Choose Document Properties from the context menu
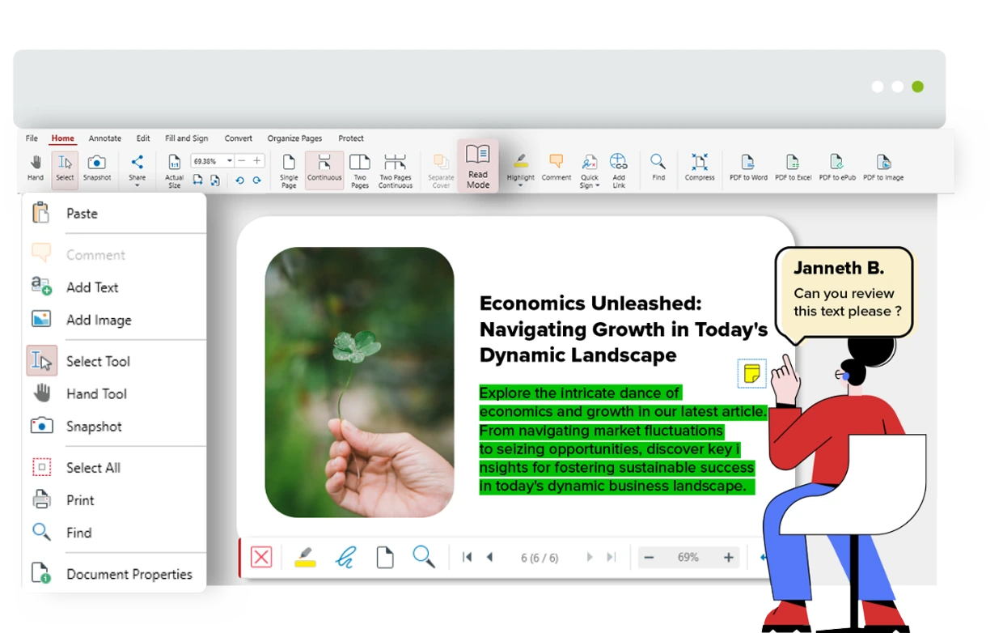This screenshot has height=633, width=1003. pos(129,574)
